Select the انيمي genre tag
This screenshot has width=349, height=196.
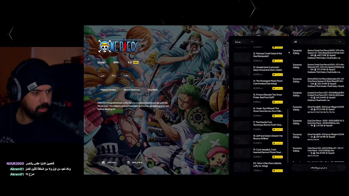tap(102, 75)
